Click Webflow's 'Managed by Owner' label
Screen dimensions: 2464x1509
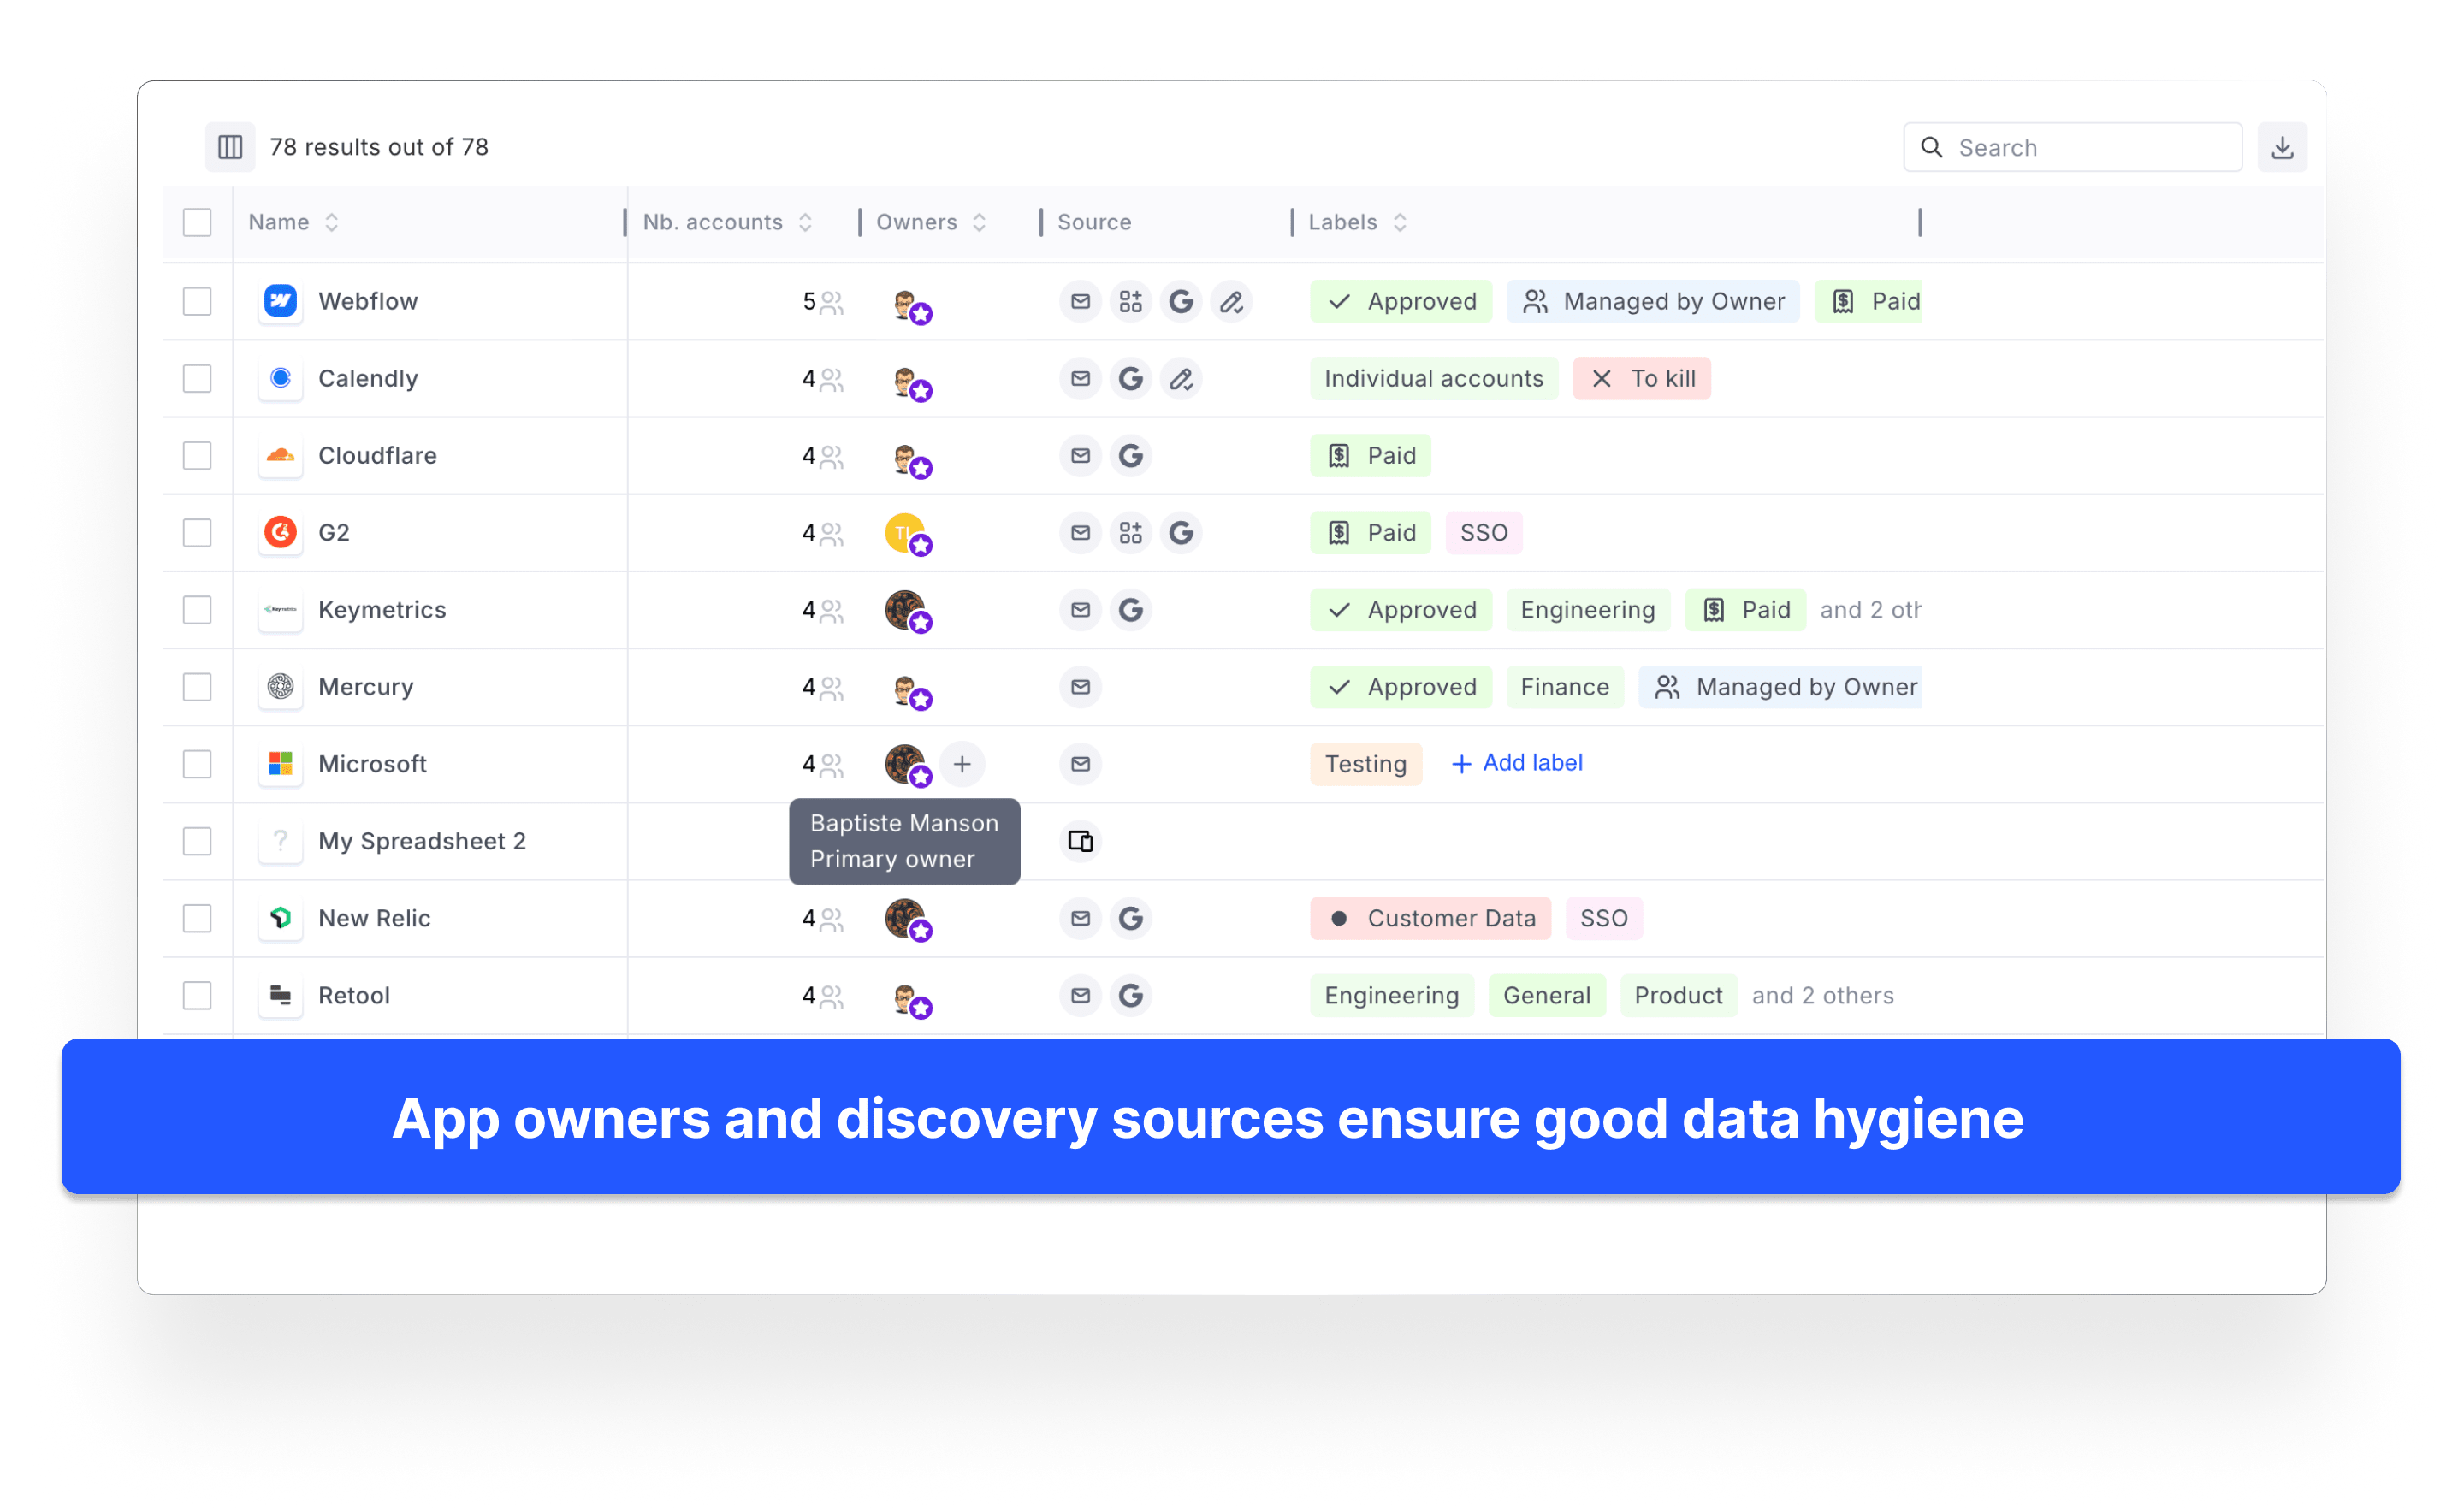click(1652, 301)
